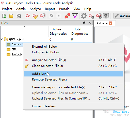Select the Include folder in the tree
The image size is (130, 118).
pos(17,54)
